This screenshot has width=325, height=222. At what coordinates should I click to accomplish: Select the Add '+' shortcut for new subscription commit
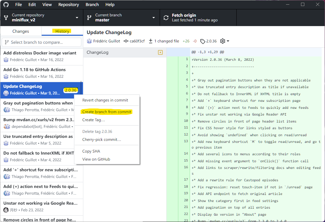(41, 173)
